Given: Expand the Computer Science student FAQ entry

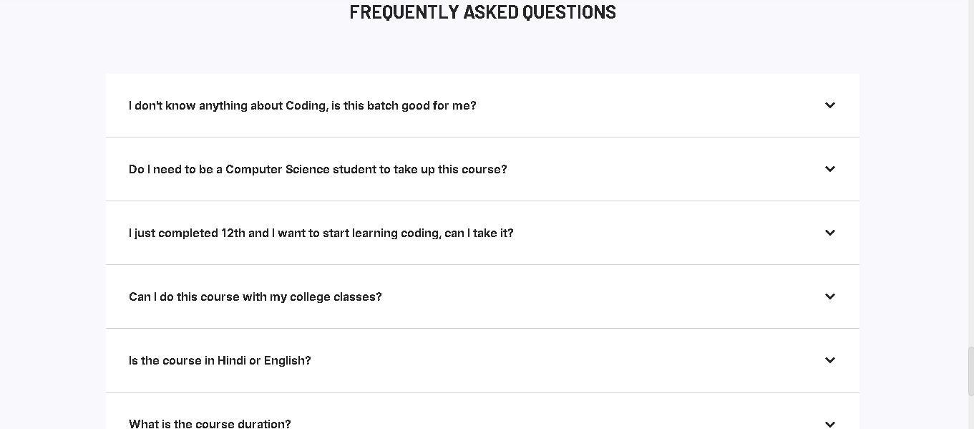Looking at the screenshot, I should (318, 169).
